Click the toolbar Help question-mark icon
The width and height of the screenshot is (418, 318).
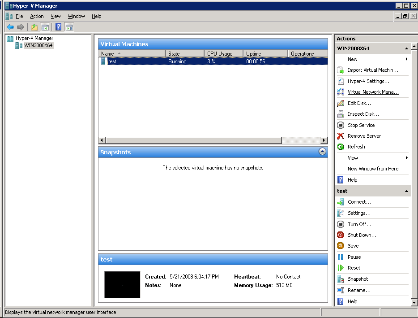click(58, 27)
